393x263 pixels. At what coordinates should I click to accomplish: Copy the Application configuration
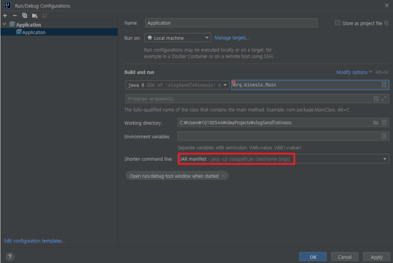point(24,15)
